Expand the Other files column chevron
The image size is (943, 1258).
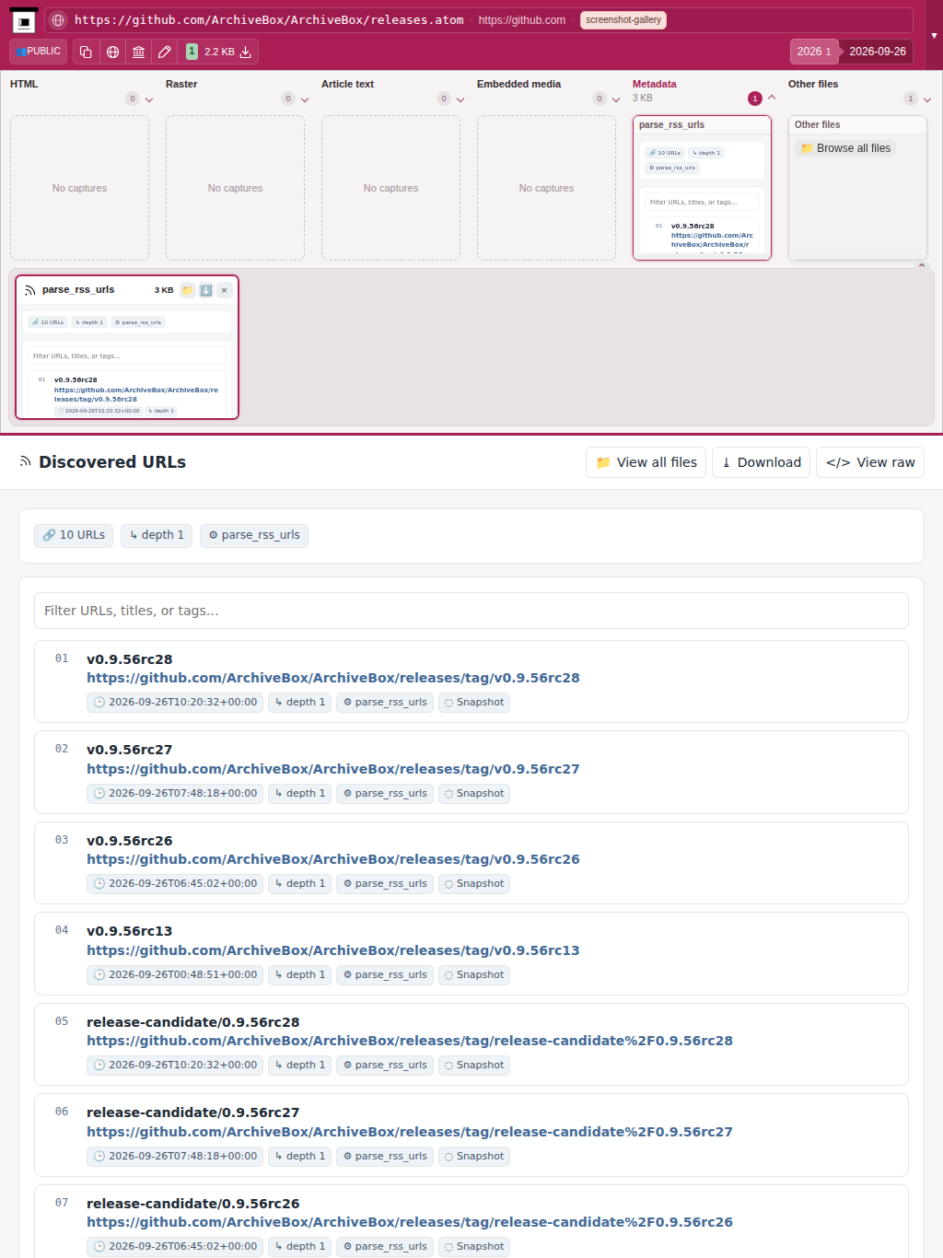[927, 99]
